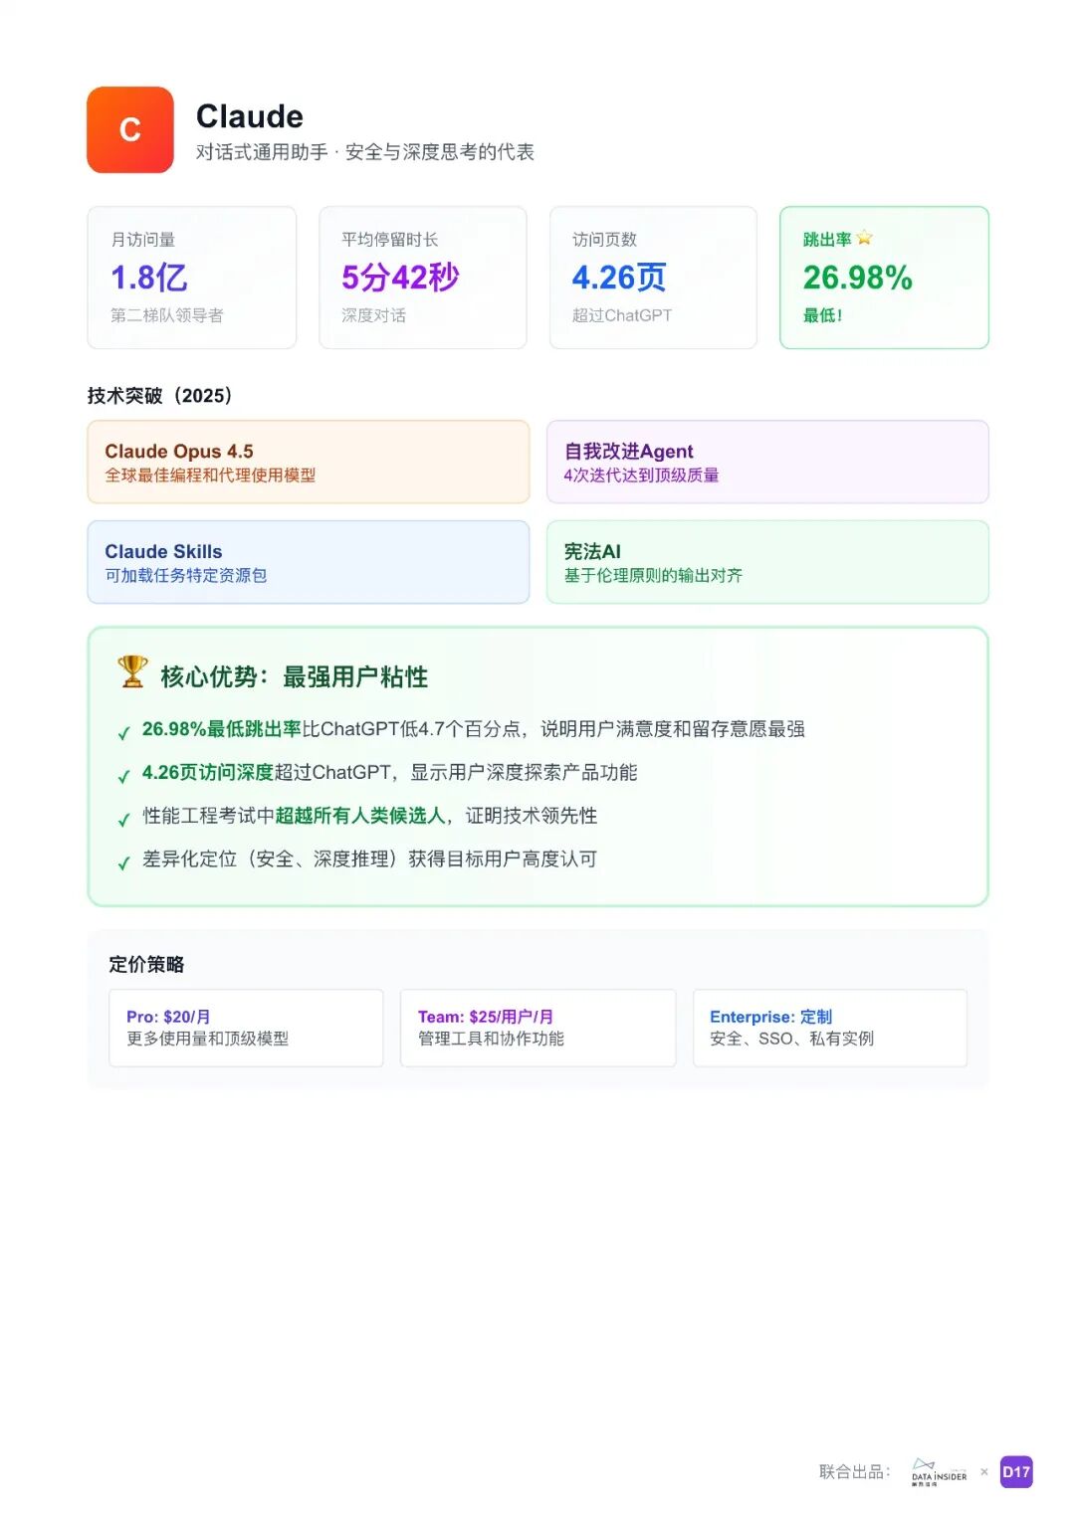Viewport: 1075px width, 1520px height.
Task: Click the green text 最低！
Action: tap(823, 315)
